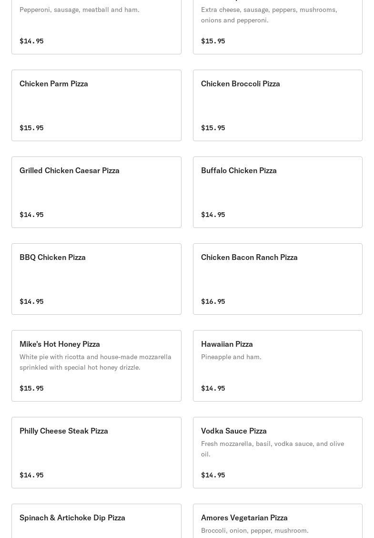The image size is (374, 538).
Task: Open Mike's Hot Honey Pizza
Action: point(96,366)
